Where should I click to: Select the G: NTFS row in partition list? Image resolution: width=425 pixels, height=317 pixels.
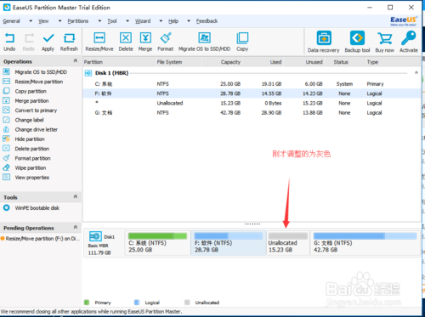252,113
